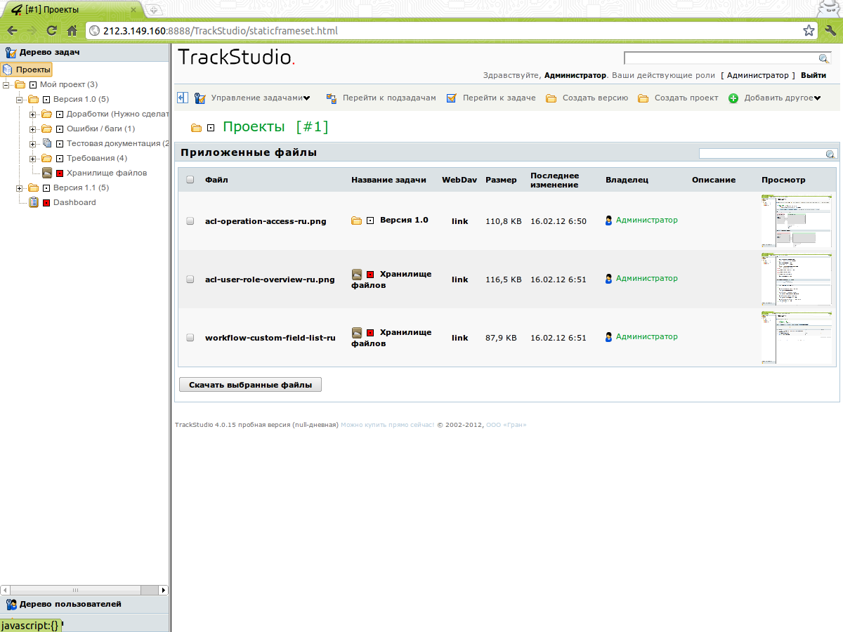Click the 'Дерево пользователей' header icon

click(11, 604)
